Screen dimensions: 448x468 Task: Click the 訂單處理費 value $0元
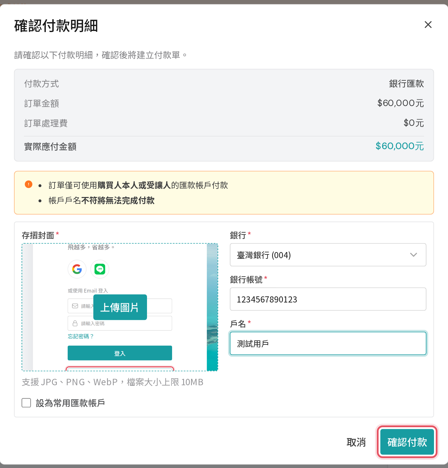[x=414, y=123]
